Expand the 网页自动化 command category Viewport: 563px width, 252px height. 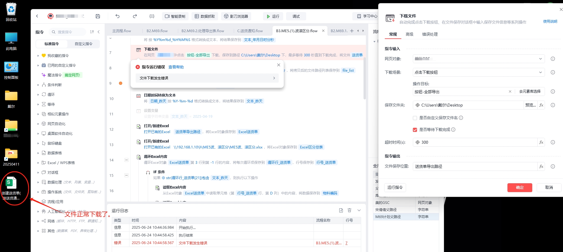coord(56,124)
